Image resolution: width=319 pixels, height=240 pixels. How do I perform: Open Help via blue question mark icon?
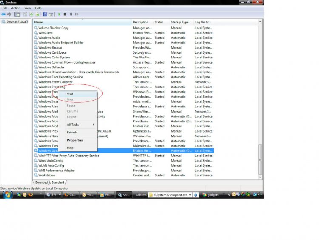point(45,14)
